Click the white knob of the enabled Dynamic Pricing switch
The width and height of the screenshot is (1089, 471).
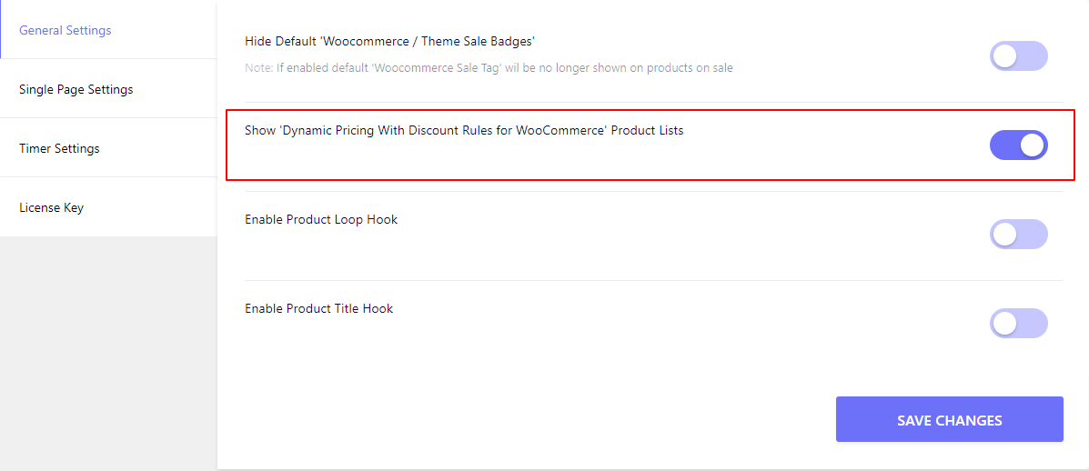pyautogui.click(x=1032, y=145)
